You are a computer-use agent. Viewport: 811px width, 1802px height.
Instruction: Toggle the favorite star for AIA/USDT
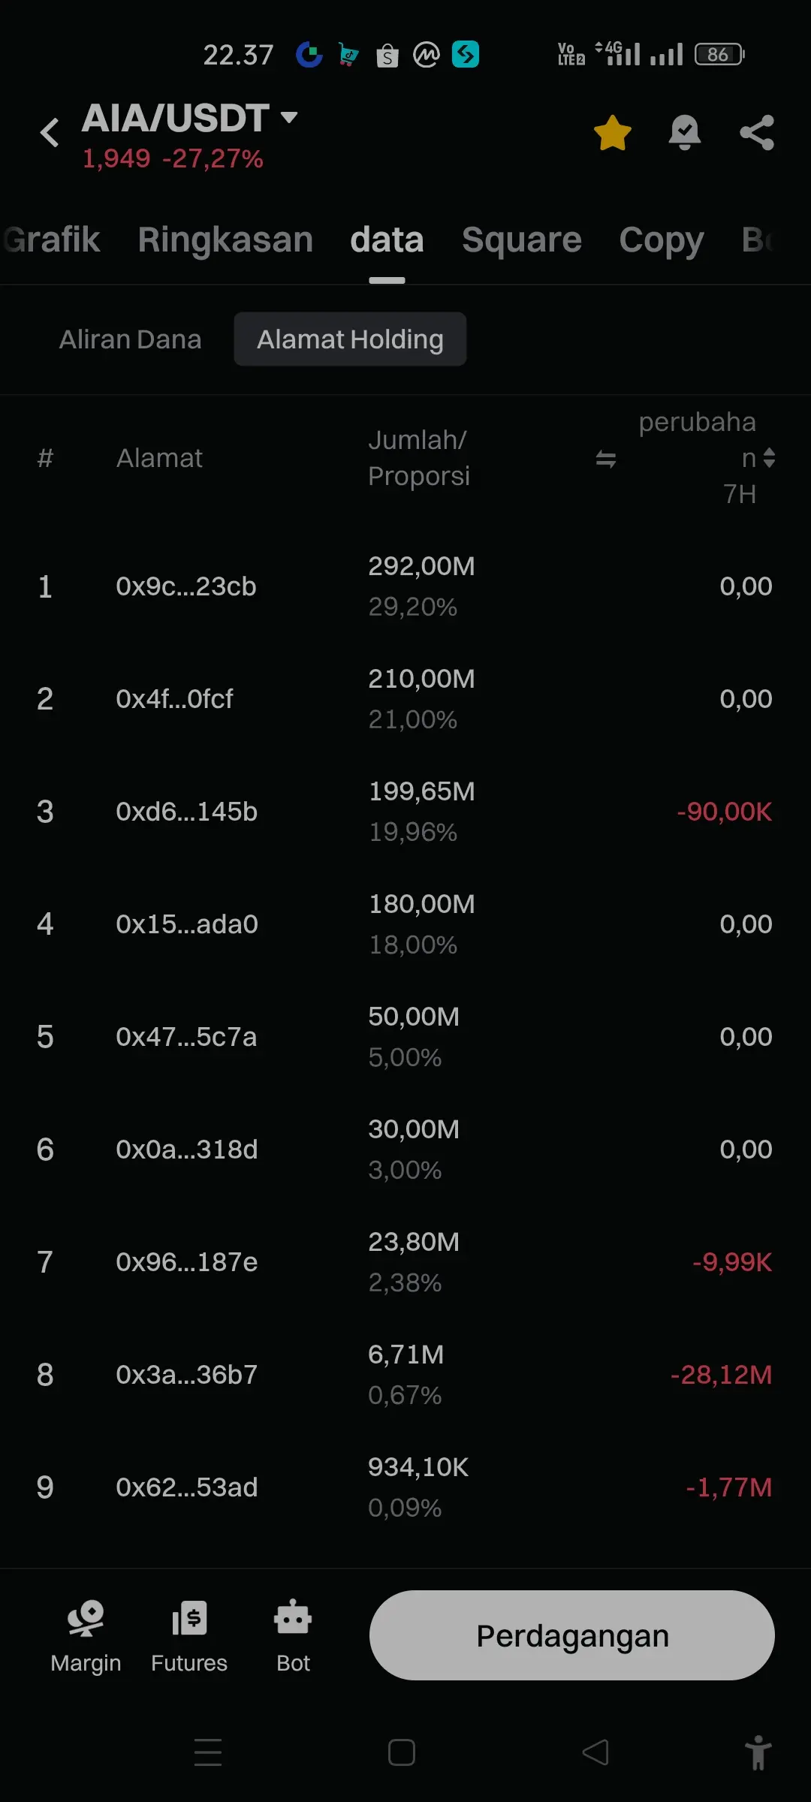tap(612, 133)
